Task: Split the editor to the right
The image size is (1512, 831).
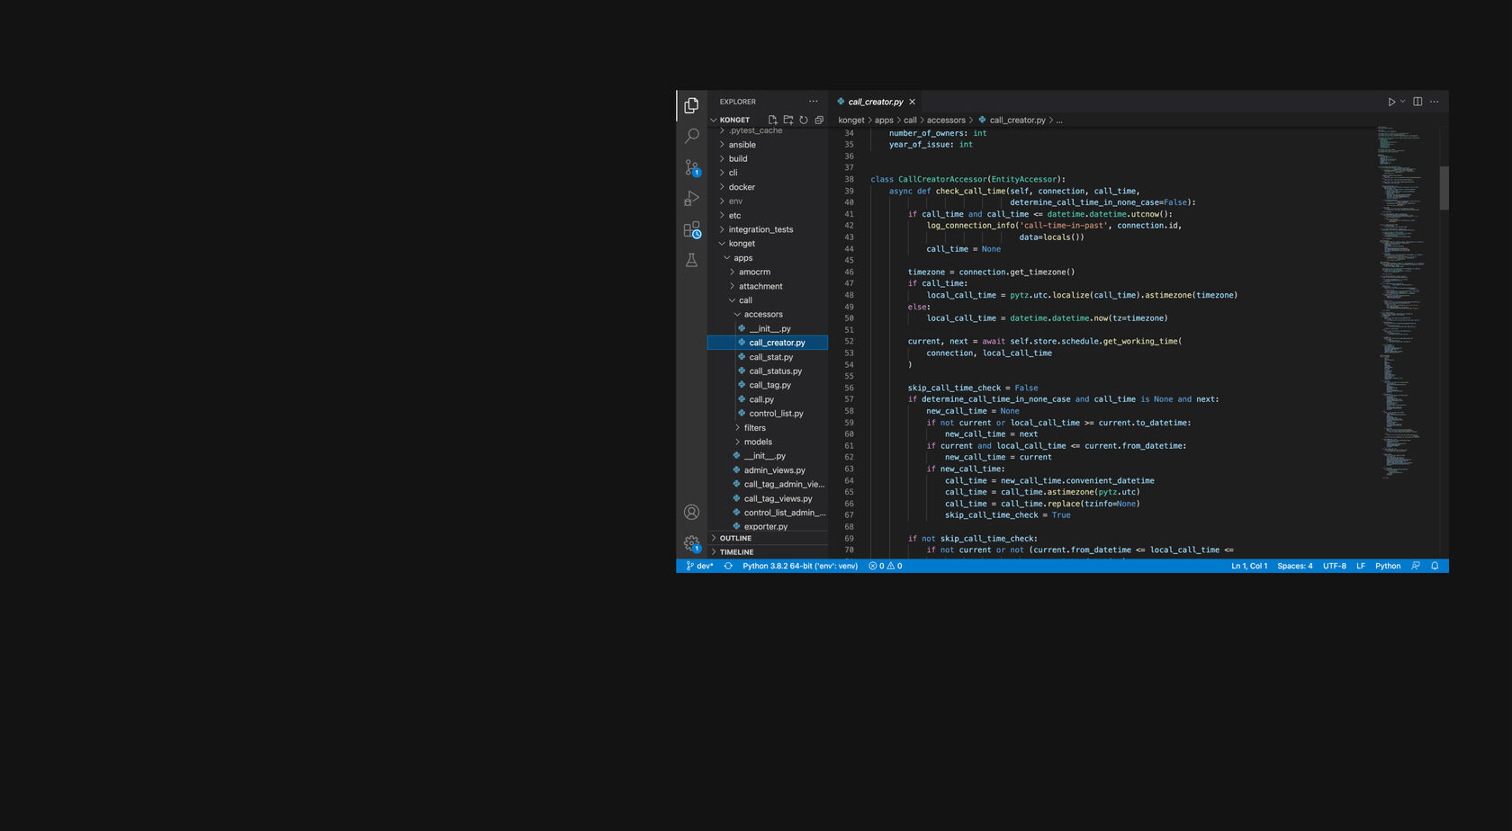Action: [x=1417, y=102]
